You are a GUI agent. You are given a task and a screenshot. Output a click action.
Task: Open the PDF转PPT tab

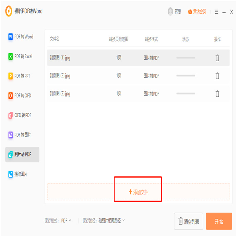click(22, 76)
